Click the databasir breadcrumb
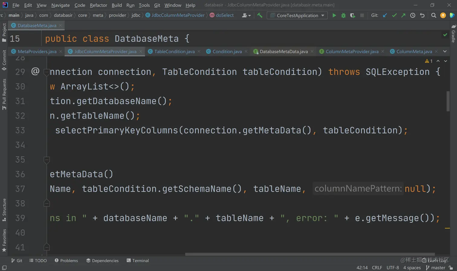The image size is (457, 271). coord(63,15)
